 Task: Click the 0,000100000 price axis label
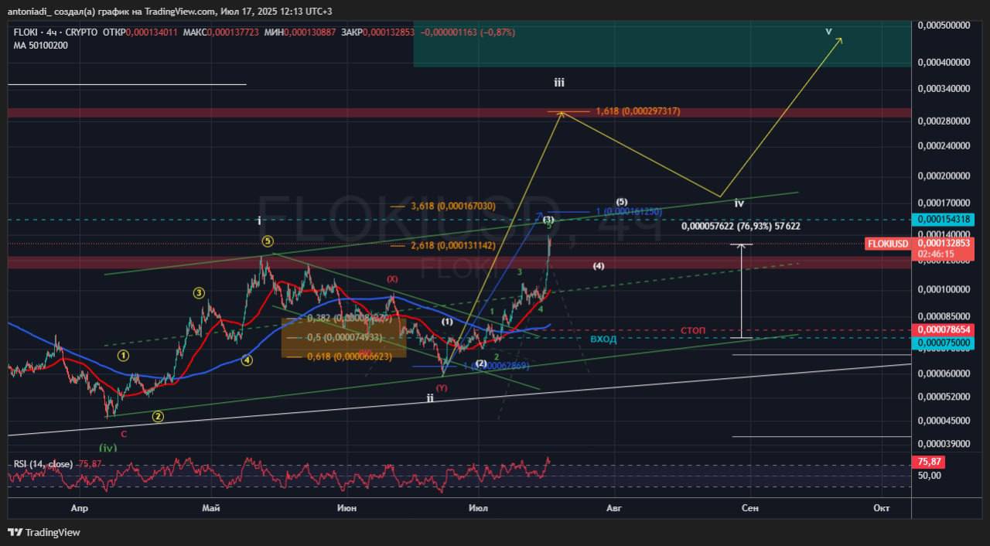tap(944, 289)
